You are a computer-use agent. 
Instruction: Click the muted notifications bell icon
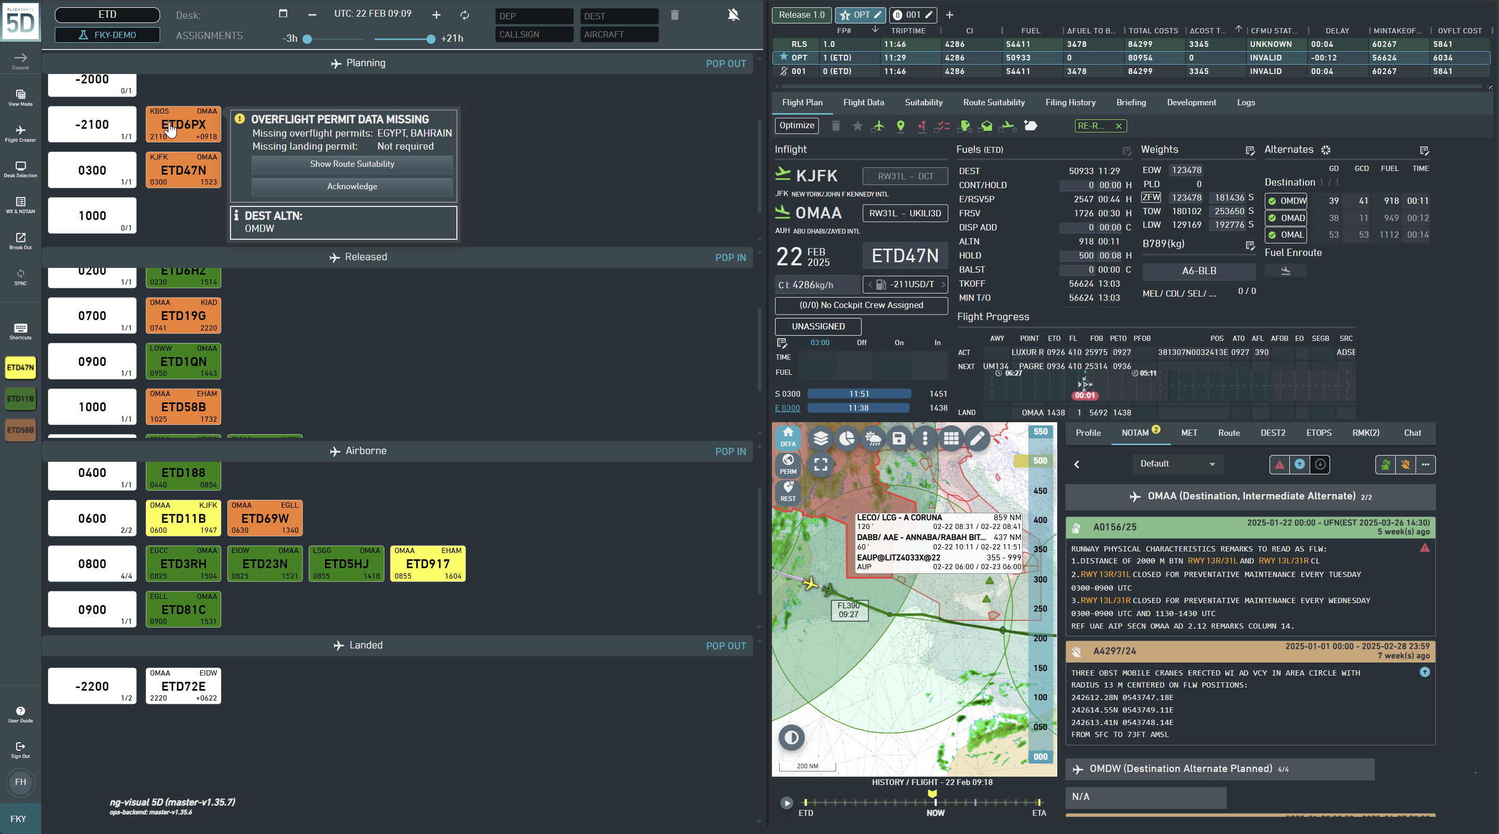(x=733, y=15)
